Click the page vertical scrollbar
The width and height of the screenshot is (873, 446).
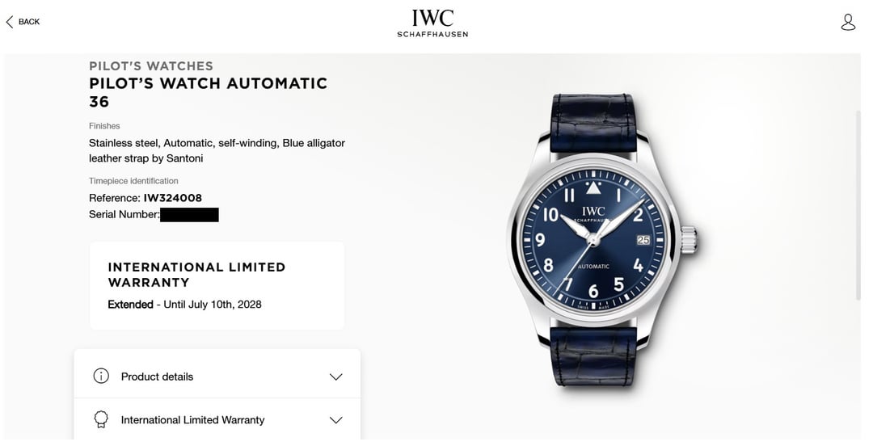click(x=858, y=205)
